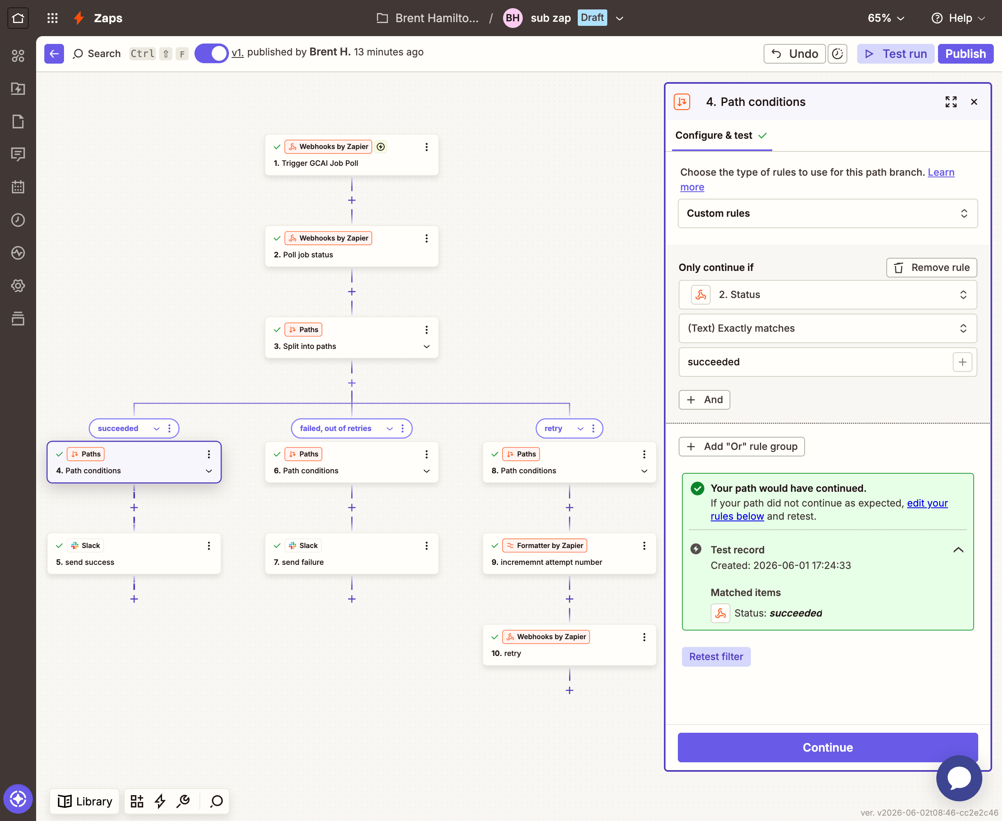
Task: Open step 7 send failure menu dots
Action: pyautogui.click(x=426, y=546)
